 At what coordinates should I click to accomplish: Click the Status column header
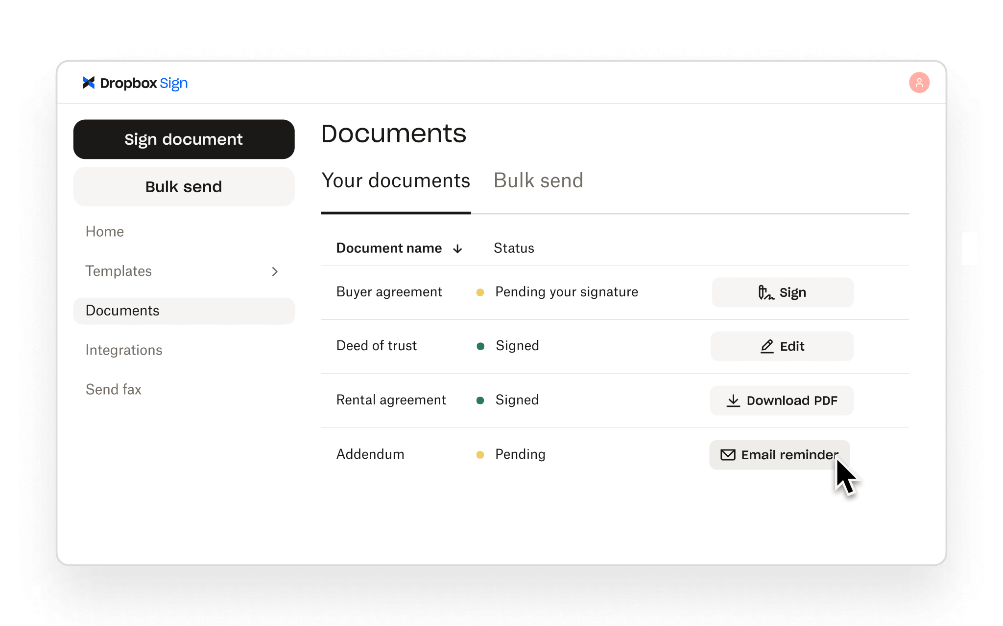(x=514, y=248)
